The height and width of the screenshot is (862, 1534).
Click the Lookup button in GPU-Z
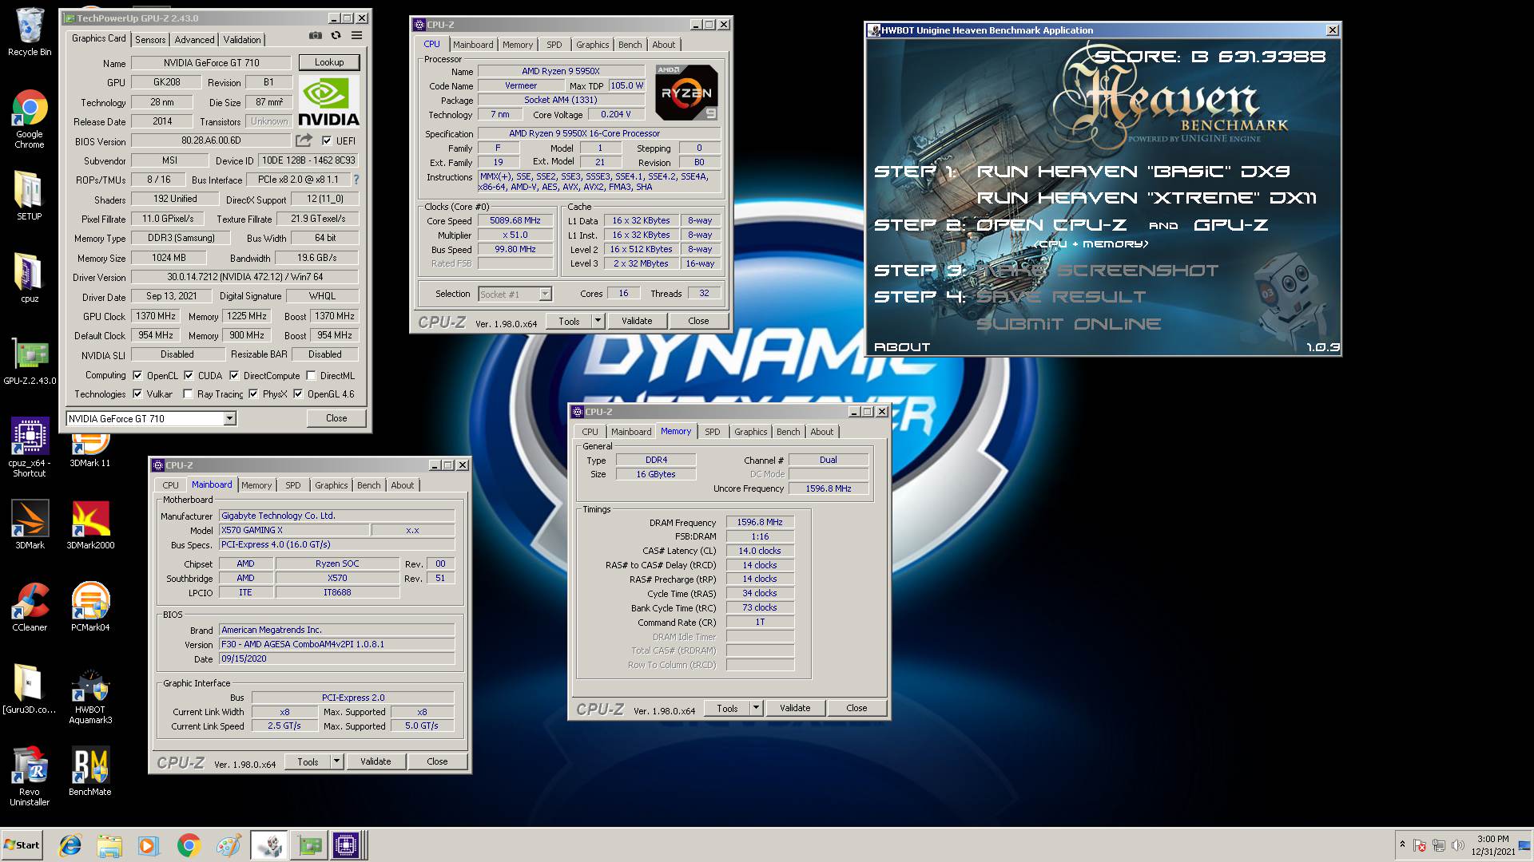329,62
